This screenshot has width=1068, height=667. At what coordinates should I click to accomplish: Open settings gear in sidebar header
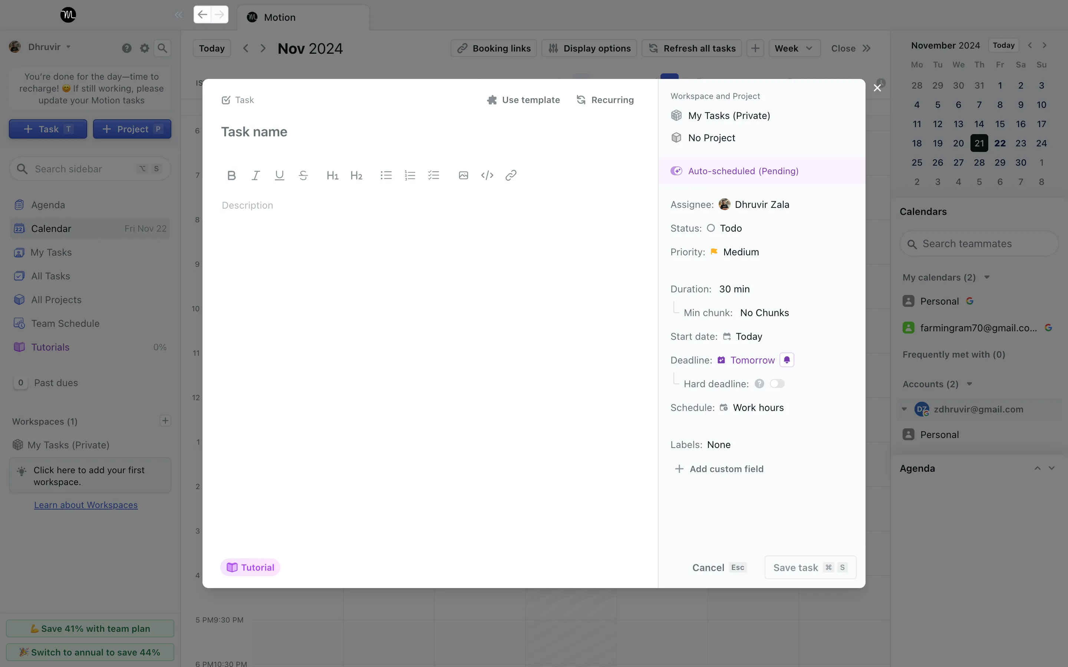pyautogui.click(x=144, y=48)
